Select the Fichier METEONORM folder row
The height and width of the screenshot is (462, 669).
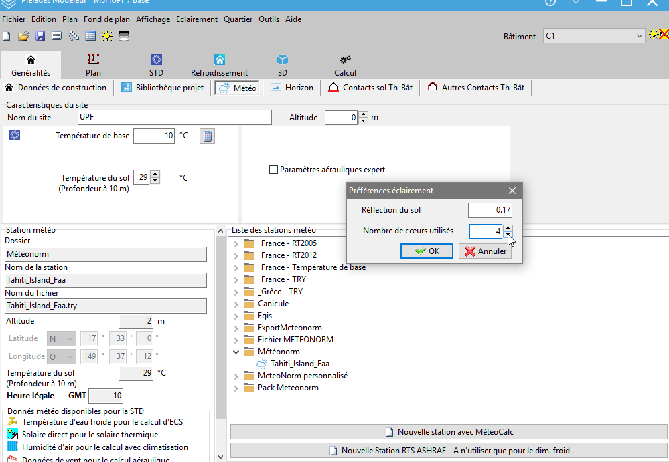pos(295,340)
